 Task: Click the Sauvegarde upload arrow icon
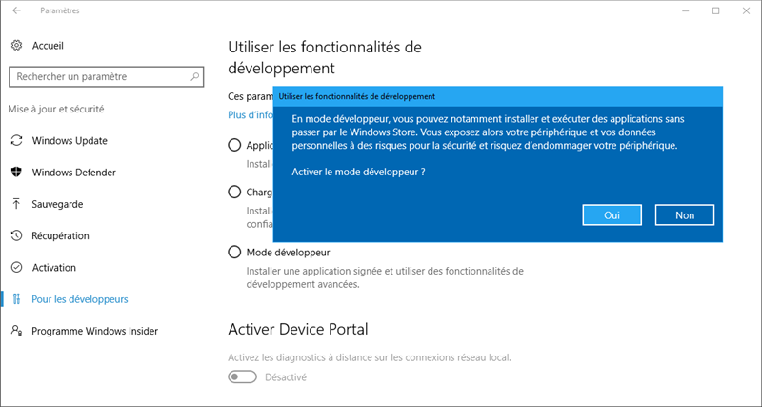coord(16,204)
